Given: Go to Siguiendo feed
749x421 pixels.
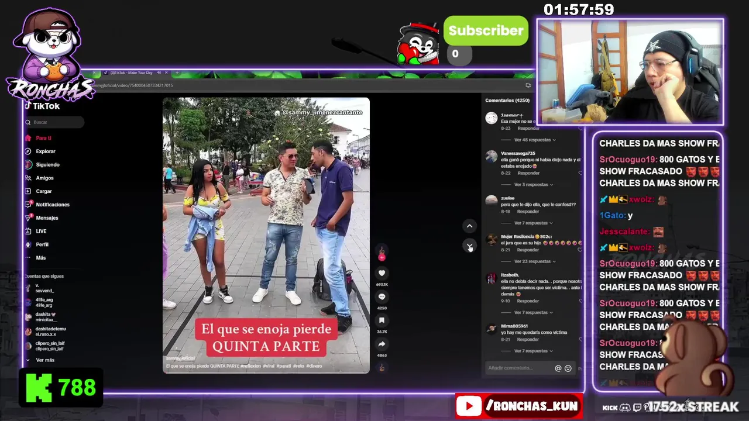Looking at the screenshot, I should [47, 165].
